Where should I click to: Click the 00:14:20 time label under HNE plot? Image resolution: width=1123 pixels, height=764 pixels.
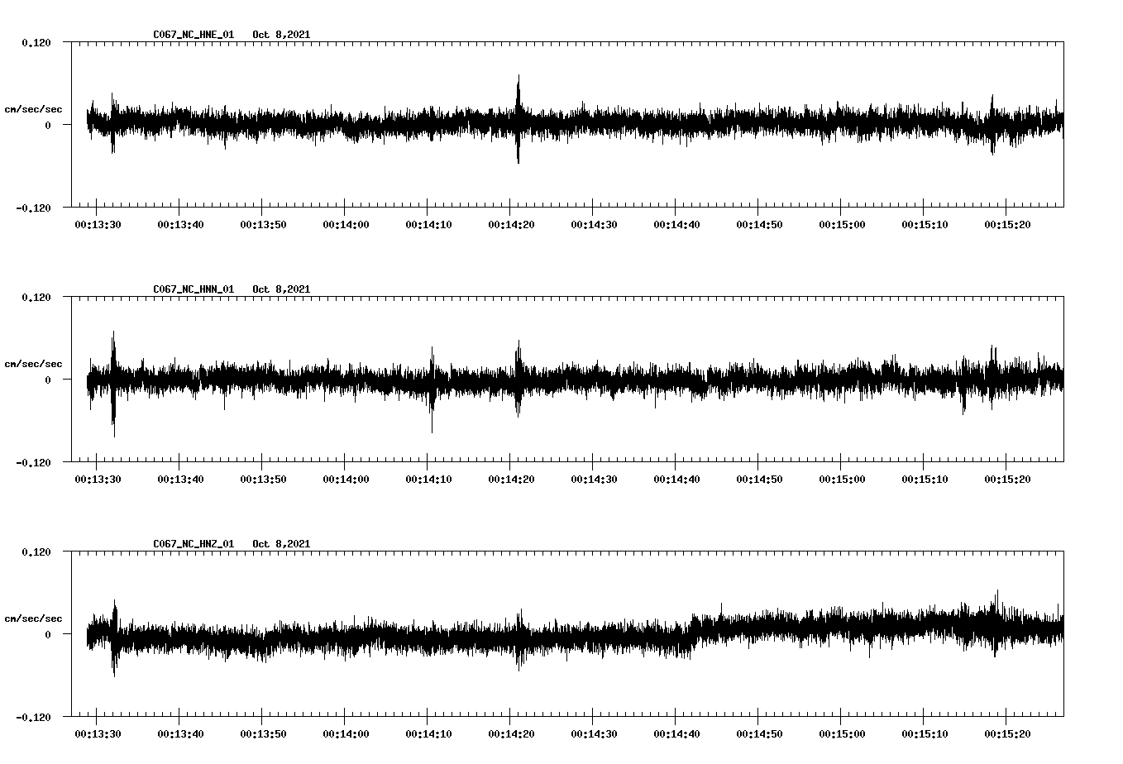tap(511, 225)
